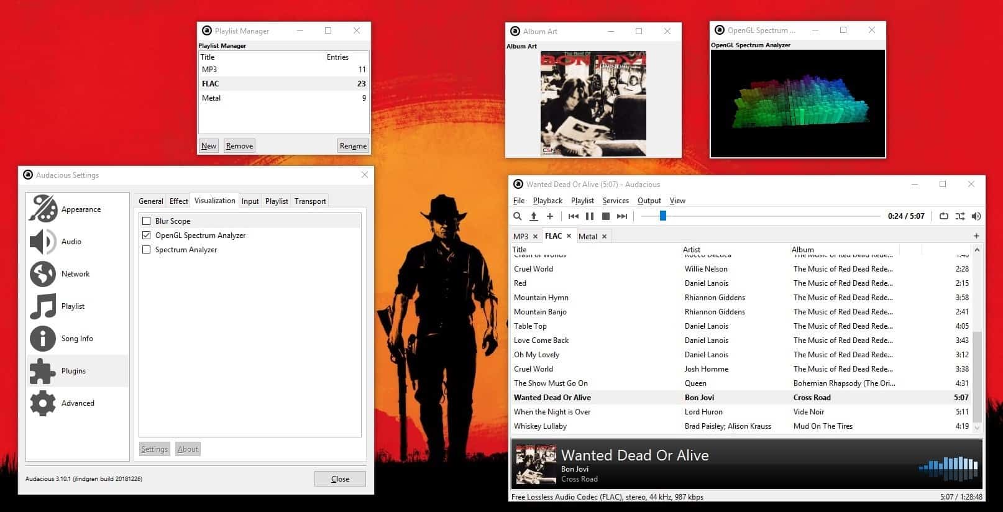Enable the Blur Scope checkbox
This screenshot has width=1003, height=512.
[147, 221]
